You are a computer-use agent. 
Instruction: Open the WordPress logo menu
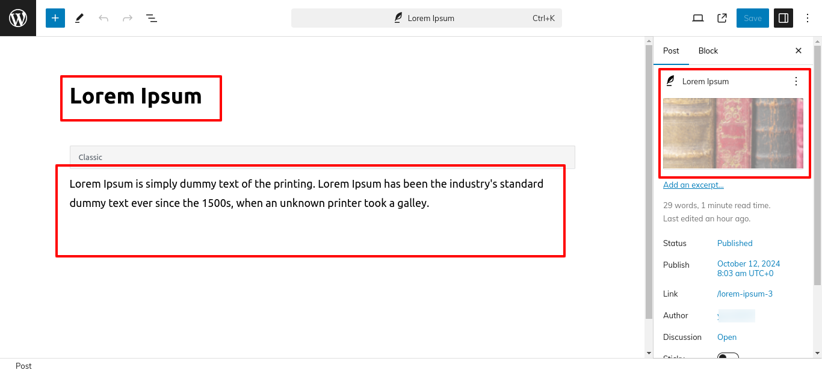[18, 18]
